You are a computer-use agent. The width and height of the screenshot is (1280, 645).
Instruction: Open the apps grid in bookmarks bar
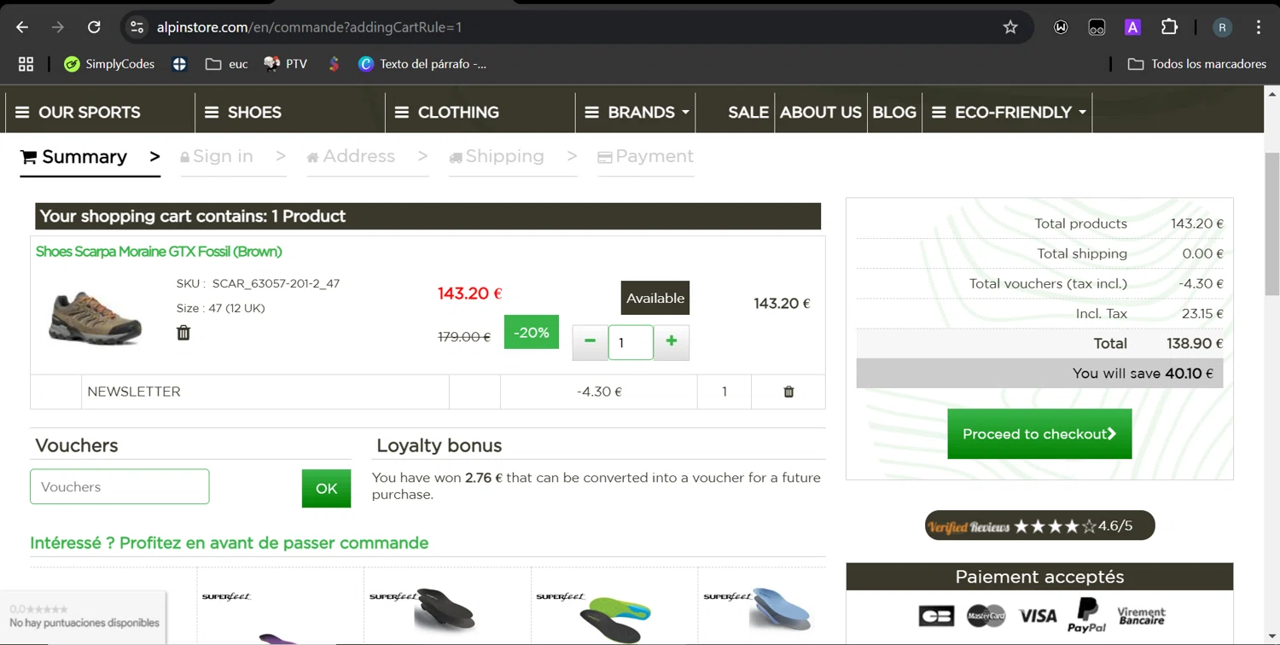(x=26, y=64)
